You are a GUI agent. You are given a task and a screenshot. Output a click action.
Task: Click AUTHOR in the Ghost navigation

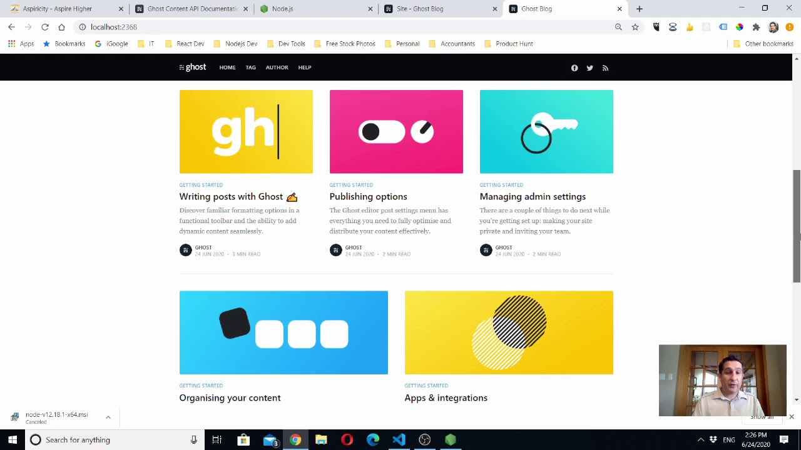point(277,67)
